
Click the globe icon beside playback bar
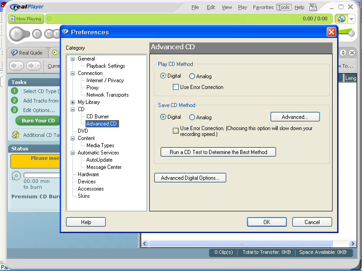click(x=341, y=19)
